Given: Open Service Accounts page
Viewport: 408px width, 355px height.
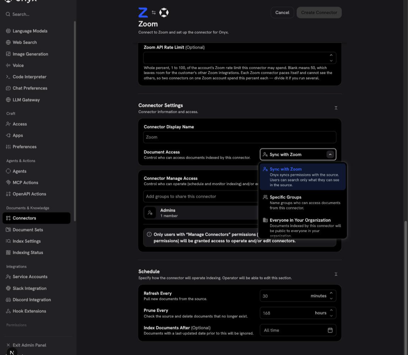Looking at the screenshot, I should point(36,277).
